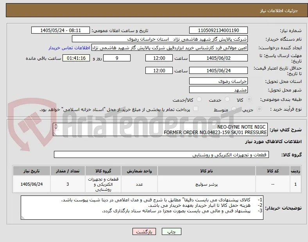
Task: Click the تعداد / مقدار column header
Action: click(x=68, y=171)
